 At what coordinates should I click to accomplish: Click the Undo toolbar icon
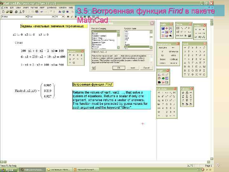tap(42, 12)
